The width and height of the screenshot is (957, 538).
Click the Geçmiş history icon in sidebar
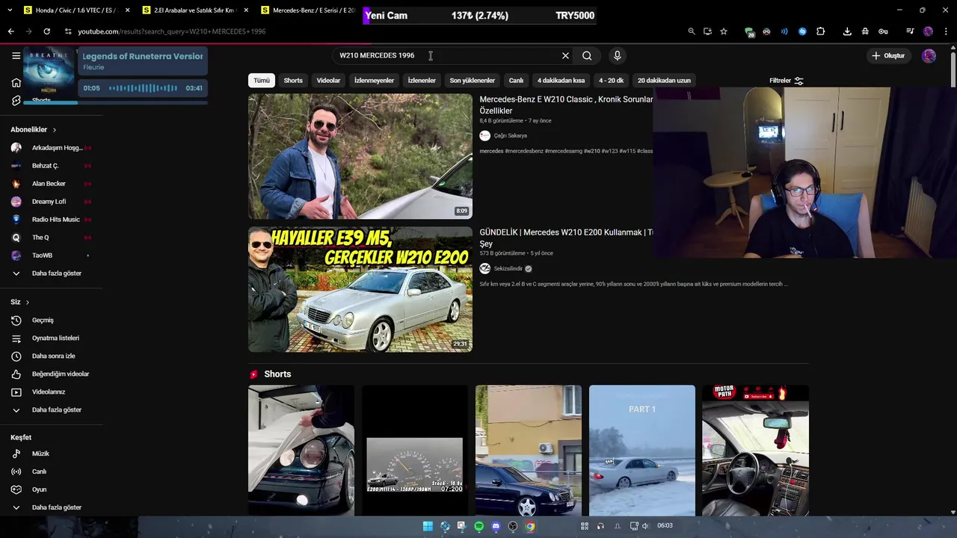(16, 321)
